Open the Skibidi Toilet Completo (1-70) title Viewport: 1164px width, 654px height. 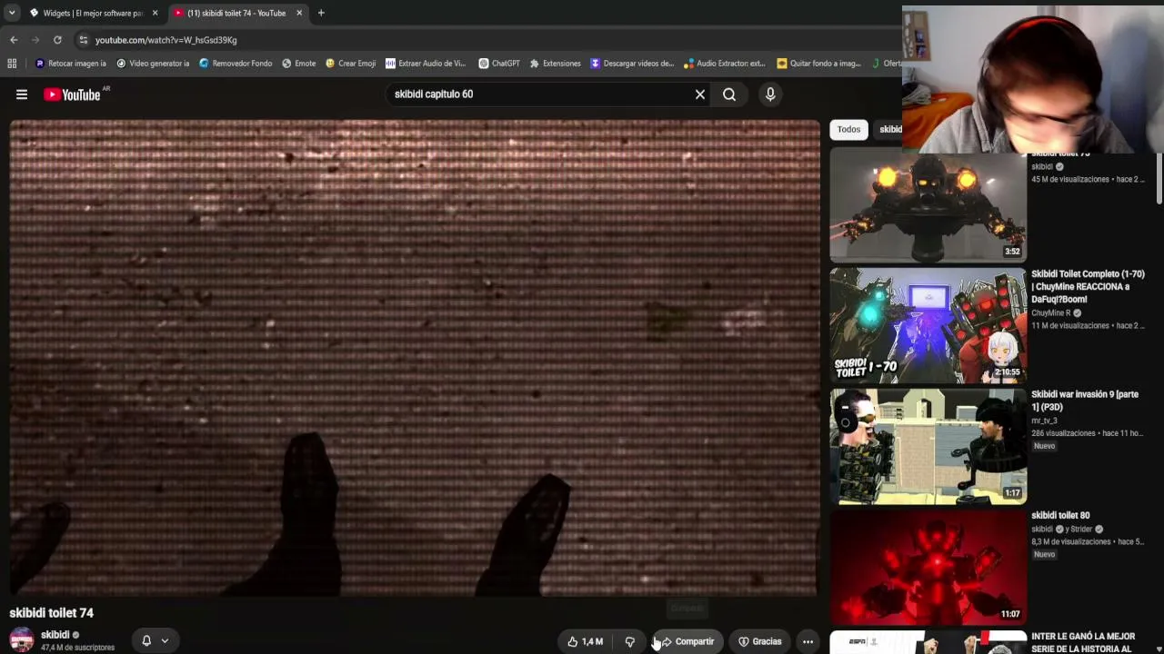click(1088, 286)
